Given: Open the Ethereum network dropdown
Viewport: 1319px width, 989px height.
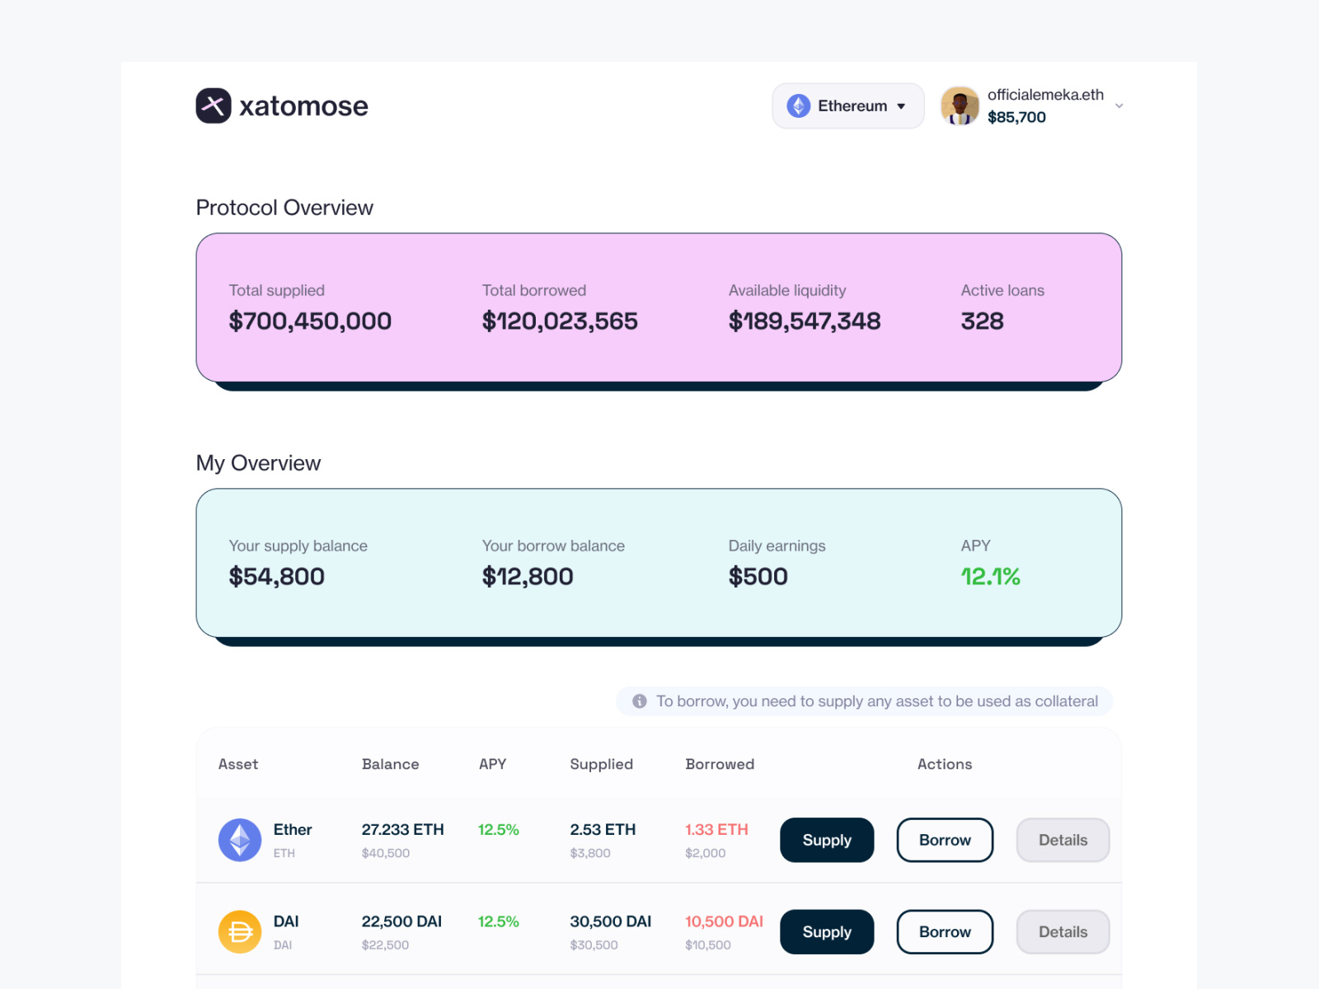Looking at the screenshot, I should click(x=847, y=105).
